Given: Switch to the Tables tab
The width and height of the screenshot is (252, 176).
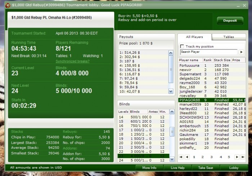Looking at the screenshot, I should point(229,37).
